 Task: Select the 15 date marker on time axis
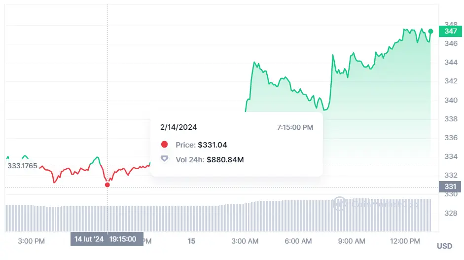coord(192,241)
